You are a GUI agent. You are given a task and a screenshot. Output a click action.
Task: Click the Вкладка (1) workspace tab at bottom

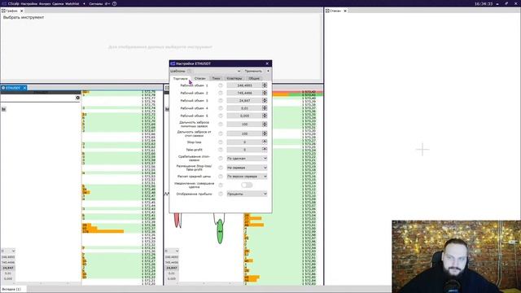click(13, 289)
